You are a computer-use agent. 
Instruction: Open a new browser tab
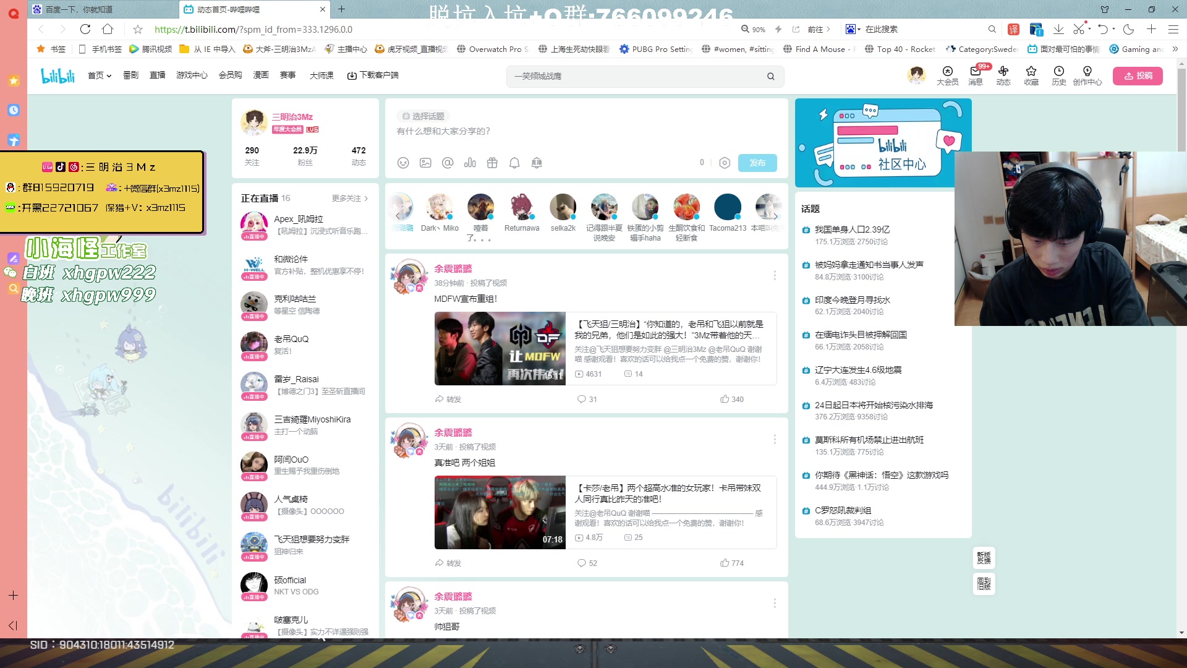[341, 9]
